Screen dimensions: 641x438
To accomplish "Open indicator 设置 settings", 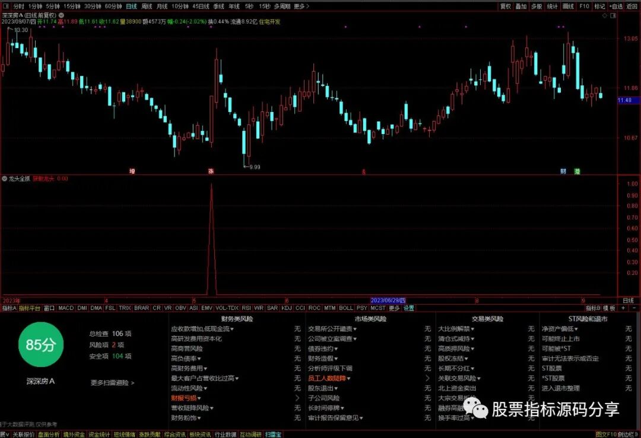I will click(x=409, y=308).
